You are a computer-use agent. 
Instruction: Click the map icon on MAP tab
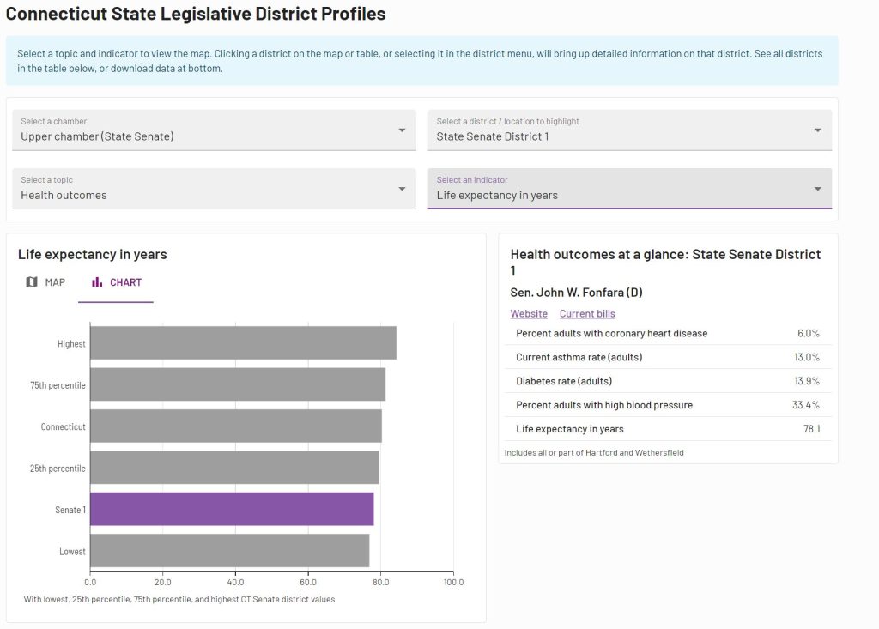(x=32, y=282)
